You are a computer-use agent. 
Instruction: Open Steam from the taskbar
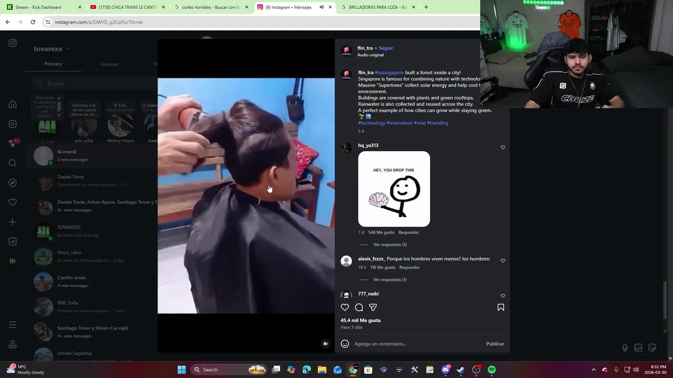point(461,370)
